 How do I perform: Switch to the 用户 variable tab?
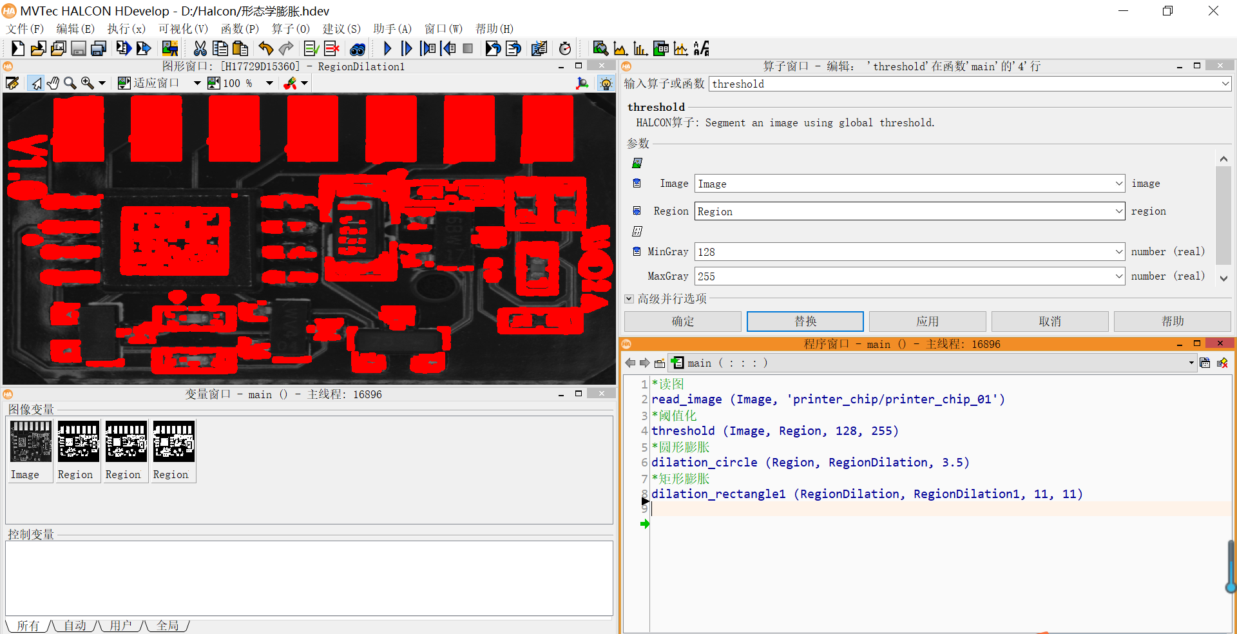coord(120,626)
